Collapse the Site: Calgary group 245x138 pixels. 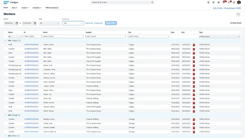pyautogui.click(x=6, y=41)
